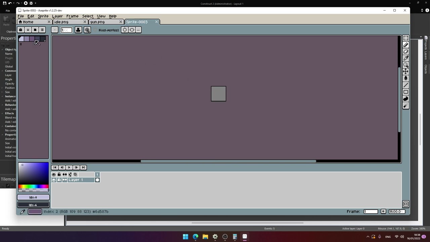Select Layer 1 in the timeline
Screen dimensions: 430x242
pos(81,180)
